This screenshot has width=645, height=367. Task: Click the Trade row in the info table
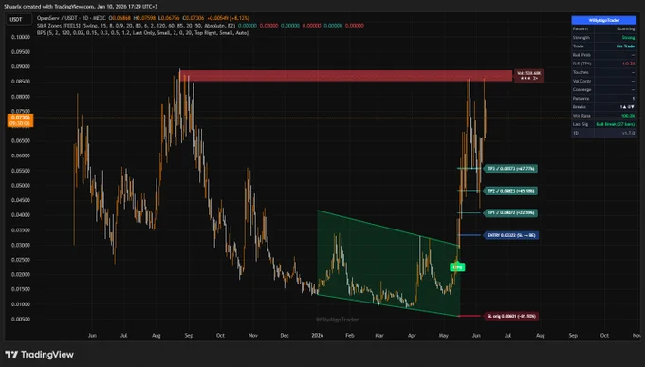tap(603, 46)
